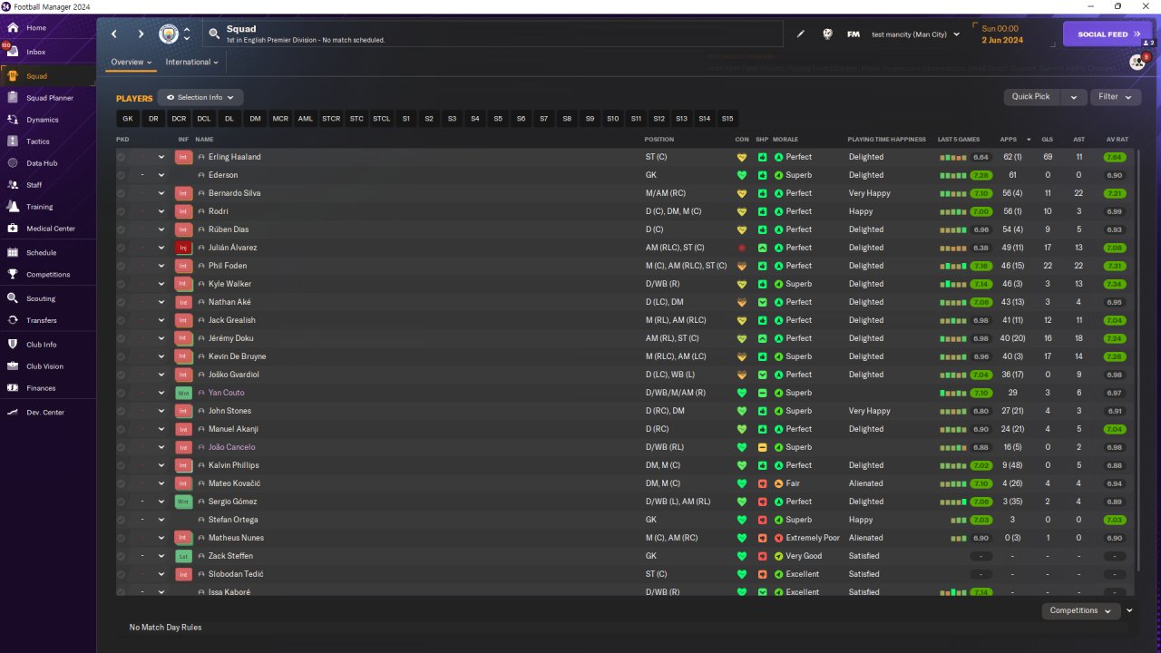Open Tactics sidebar icon

pos(13,141)
